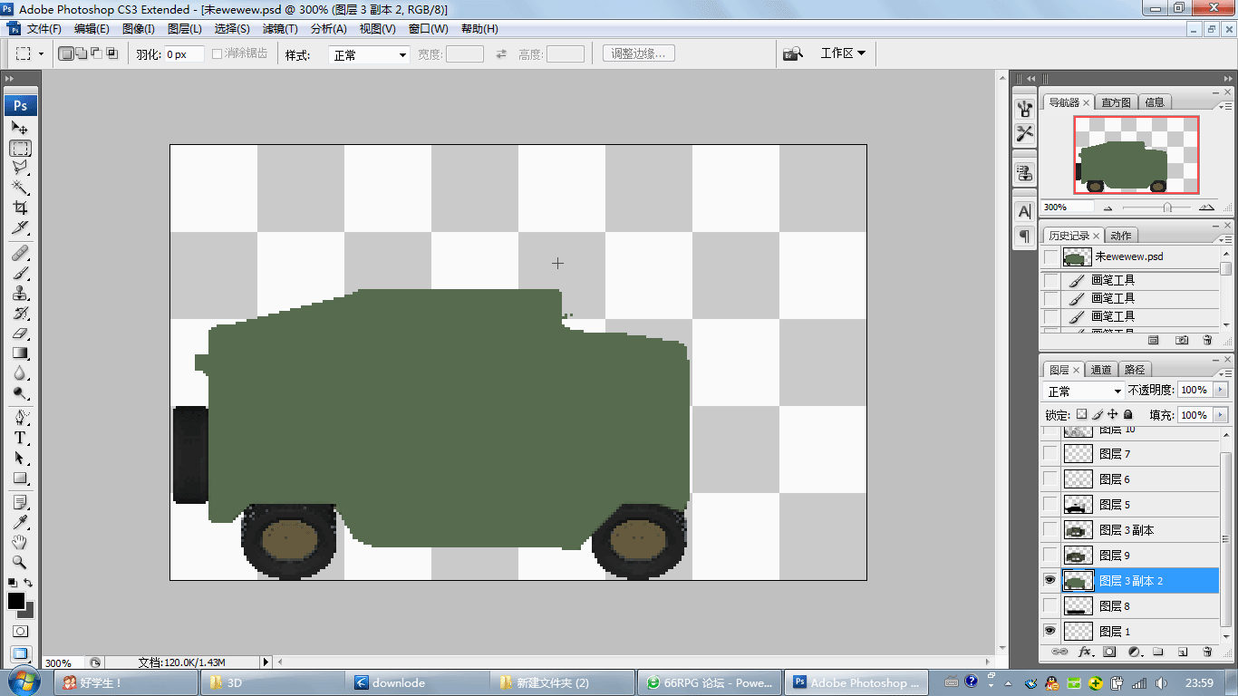Open the 填充 slider arrow
Screen dimensions: 1238x696
pyautogui.click(x=1220, y=415)
